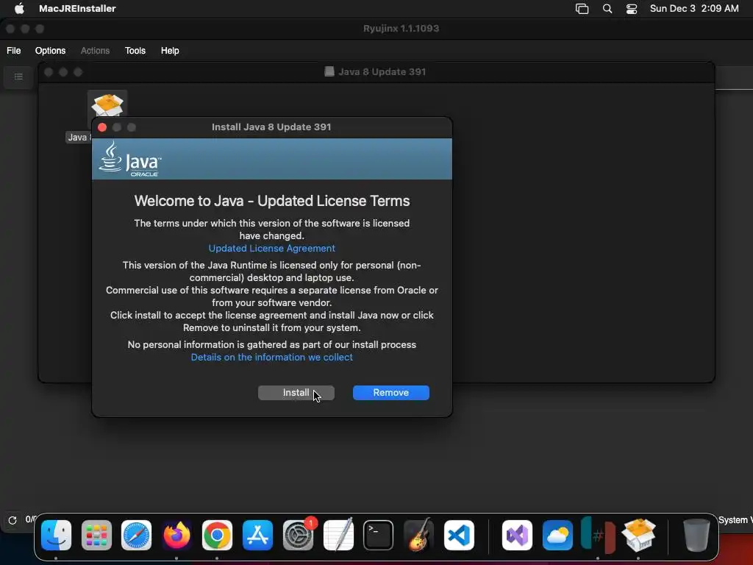This screenshot has width=753, height=565.
Task: Launch Visual Studio from the Dock
Action: point(517,536)
